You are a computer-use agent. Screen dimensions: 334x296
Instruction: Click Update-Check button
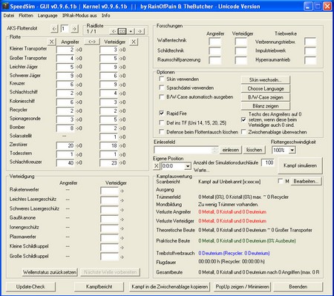pyautogui.click(x=30, y=286)
